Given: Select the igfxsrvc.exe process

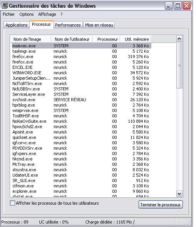Looking at the screenshot, I should (x=81, y=143).
